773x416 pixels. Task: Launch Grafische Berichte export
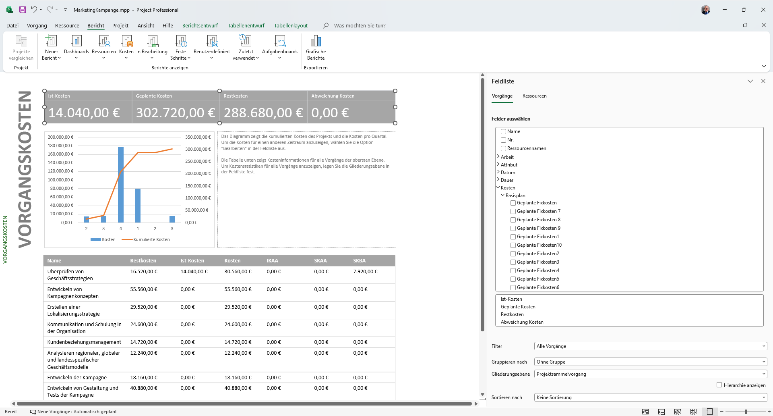[316, 48]
